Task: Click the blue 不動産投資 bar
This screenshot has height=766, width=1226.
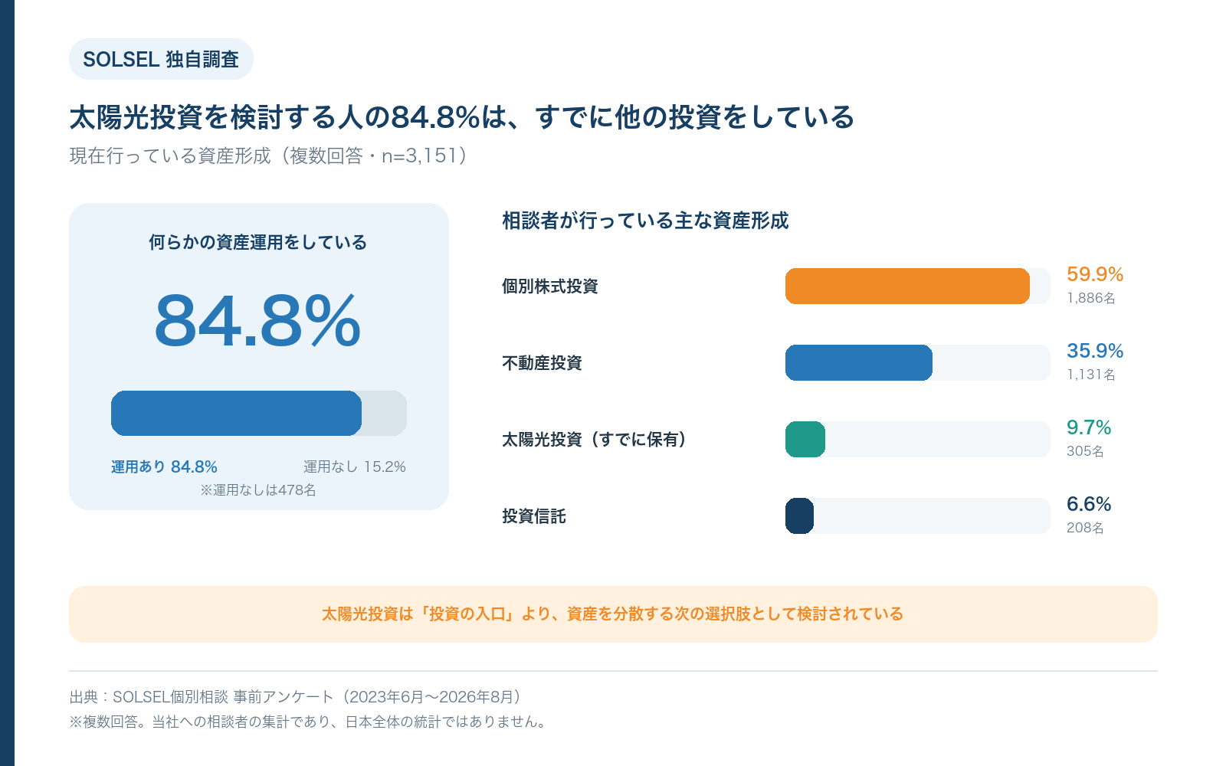Action: [859, 362]
